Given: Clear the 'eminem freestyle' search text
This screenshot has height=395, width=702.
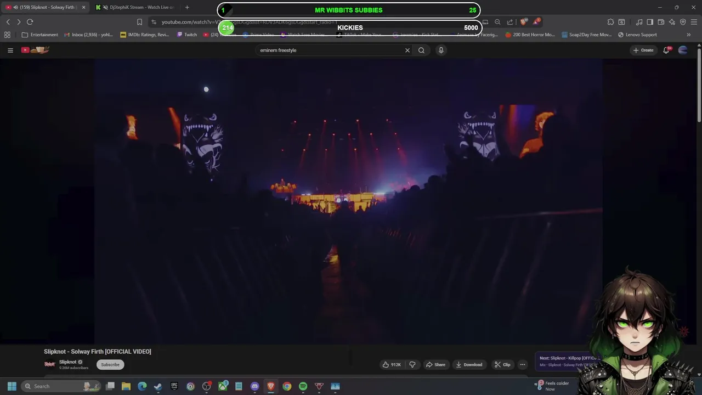Looking at the screenshot, I should click(407, 50).
